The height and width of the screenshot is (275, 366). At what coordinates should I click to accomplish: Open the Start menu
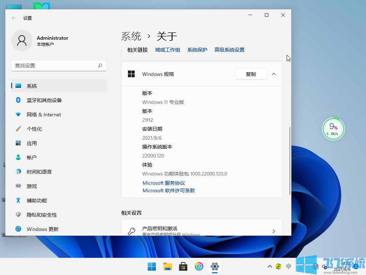point(152,266)
